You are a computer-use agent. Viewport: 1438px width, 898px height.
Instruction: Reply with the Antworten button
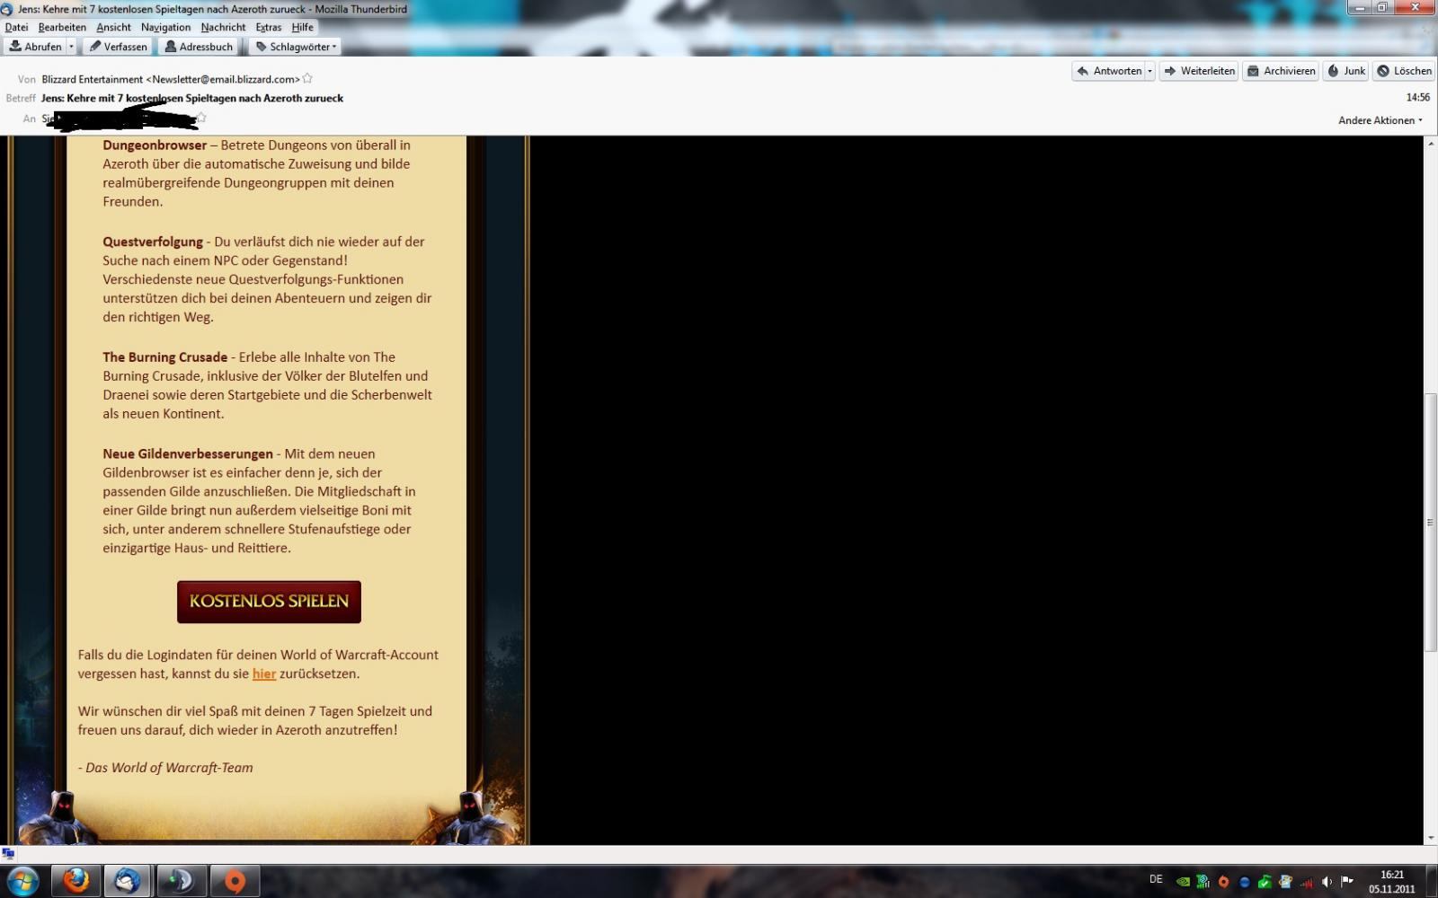pyautogui.click(x=1108, y=71)
